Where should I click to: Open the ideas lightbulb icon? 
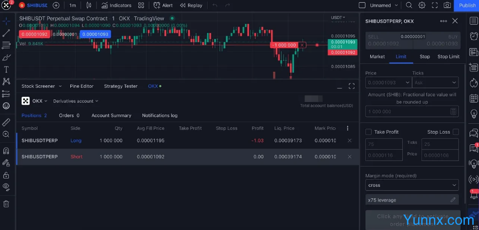pyautogui.click(x=474, y=114)
